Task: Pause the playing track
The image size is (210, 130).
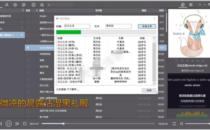Action: coord(9,124)
